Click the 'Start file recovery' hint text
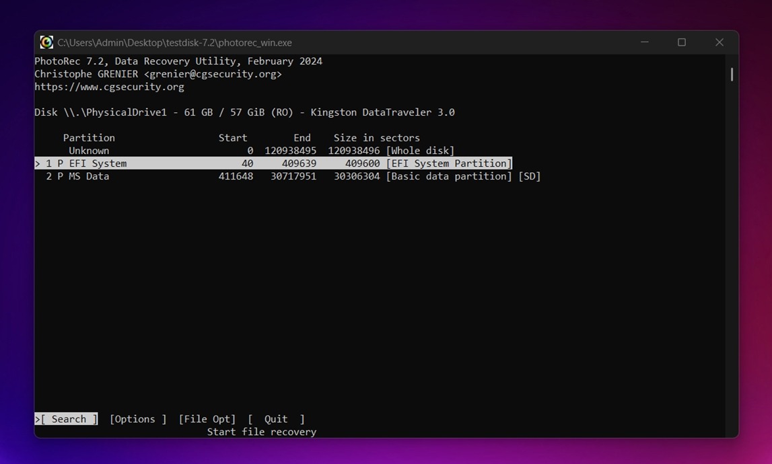 [261, 432]
